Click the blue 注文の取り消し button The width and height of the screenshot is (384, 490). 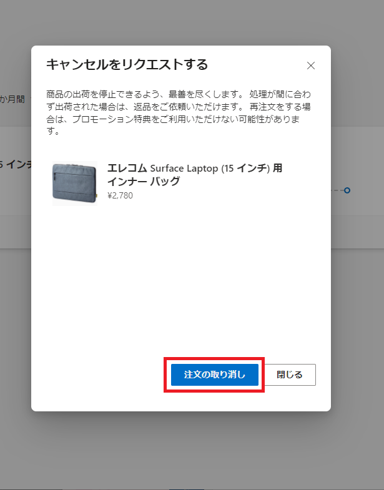click(215, 375)
